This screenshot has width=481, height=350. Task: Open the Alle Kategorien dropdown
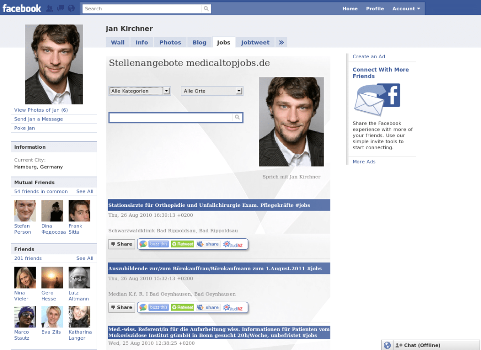tap(140, 91)
